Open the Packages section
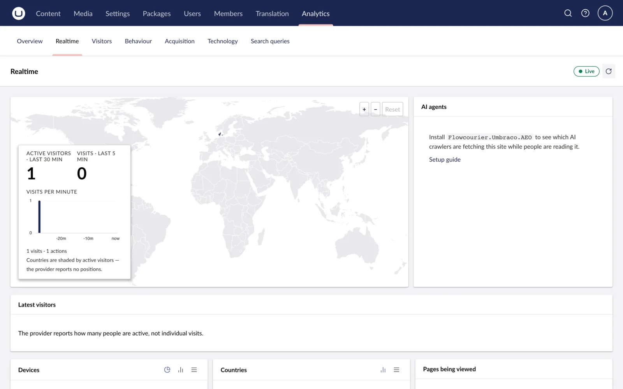623x389 pixels. (157, 14)
